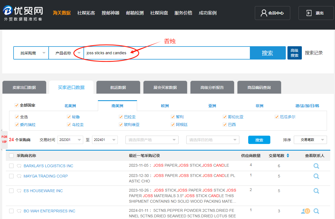Open the 请选择目的地 dropdown
This screenshot has width=335, height=219.
[x=213, y=140]
